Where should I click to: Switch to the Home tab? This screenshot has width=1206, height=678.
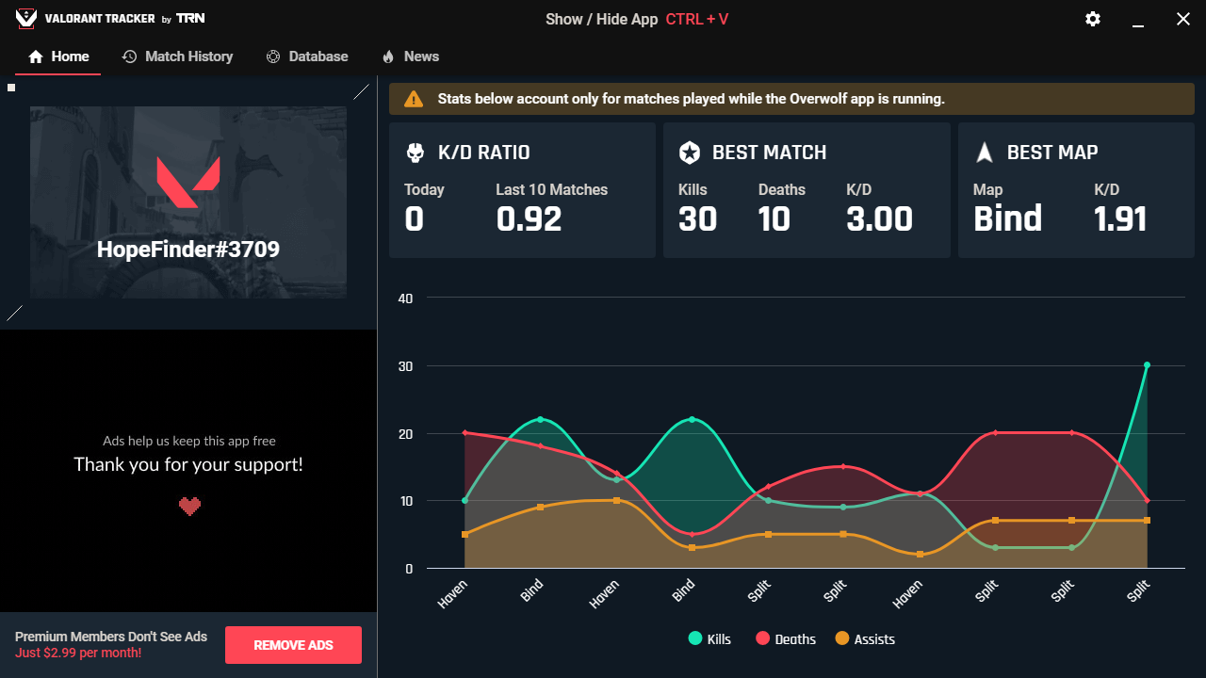58,56
